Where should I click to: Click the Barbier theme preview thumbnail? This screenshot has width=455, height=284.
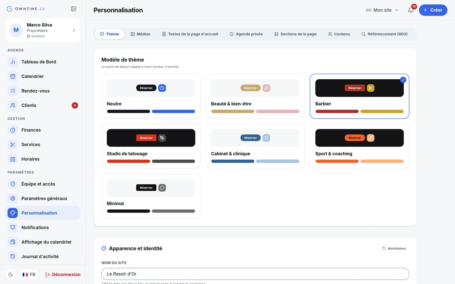click(x=359, y=88)
